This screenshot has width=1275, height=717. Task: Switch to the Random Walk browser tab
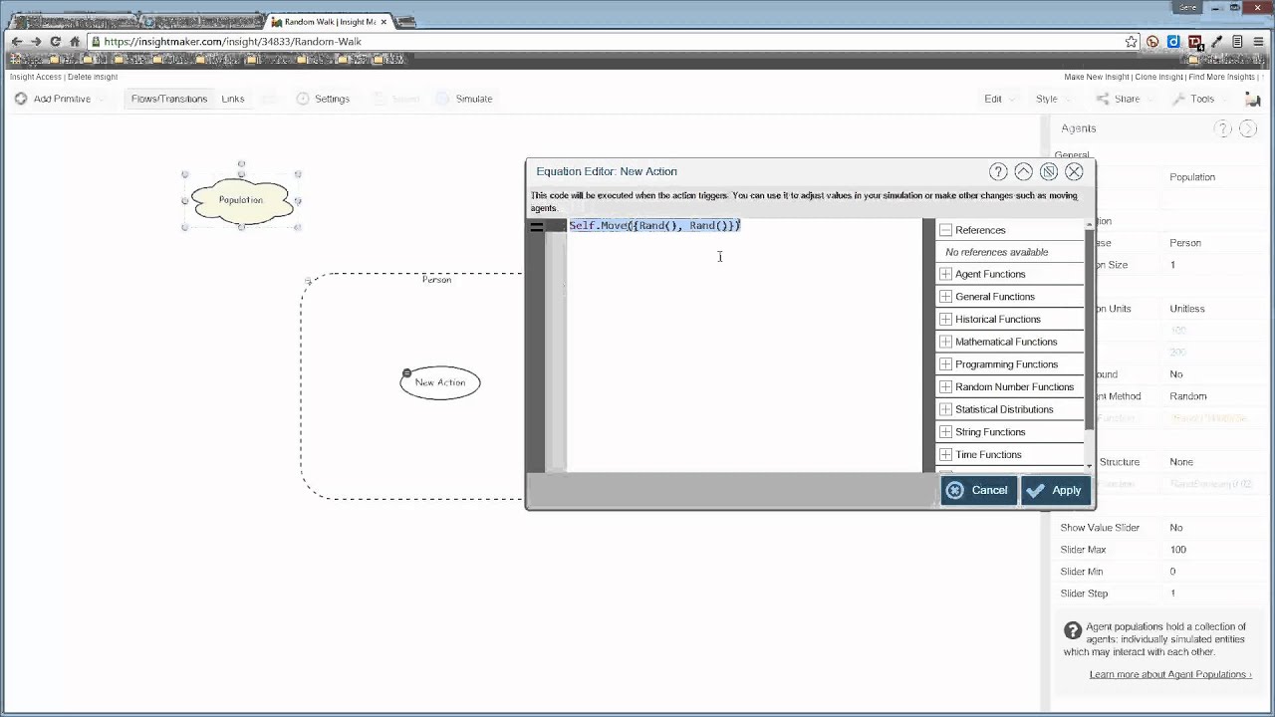329,21
